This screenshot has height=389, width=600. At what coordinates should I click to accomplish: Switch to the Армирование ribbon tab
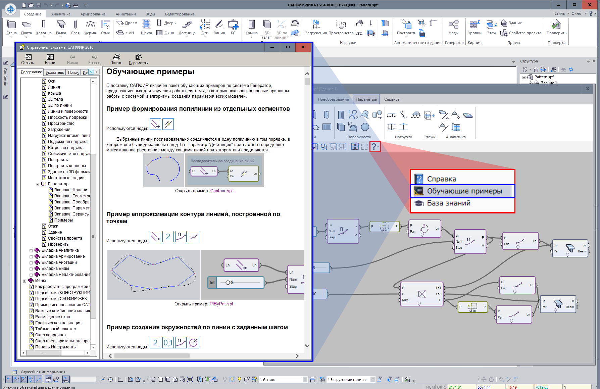pyautogui.click(x=93, y=14)
